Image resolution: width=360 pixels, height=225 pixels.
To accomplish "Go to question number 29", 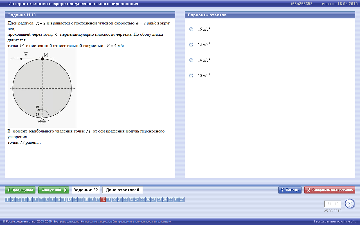I will (x=165, y=200).
